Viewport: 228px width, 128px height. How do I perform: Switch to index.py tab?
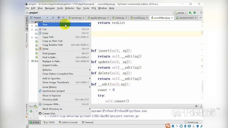tap(120, 18)
